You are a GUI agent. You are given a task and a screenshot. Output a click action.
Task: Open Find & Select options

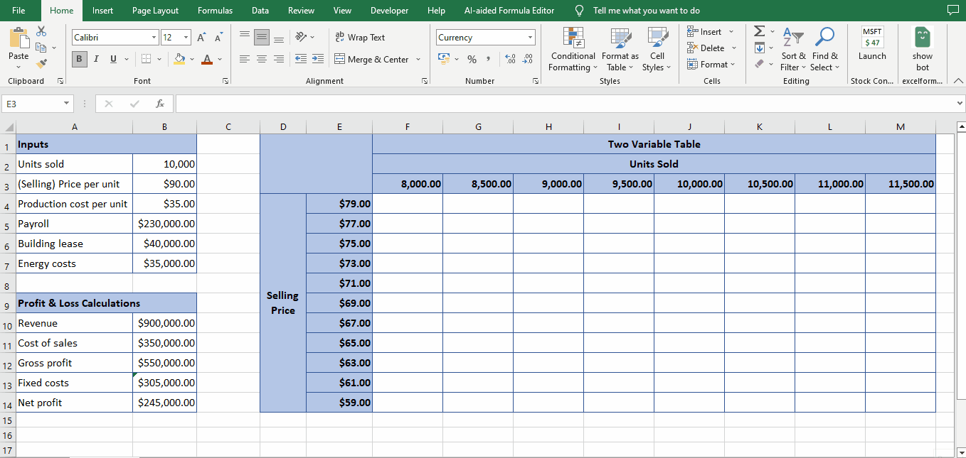pyautogui.click(x=824, y=49)
